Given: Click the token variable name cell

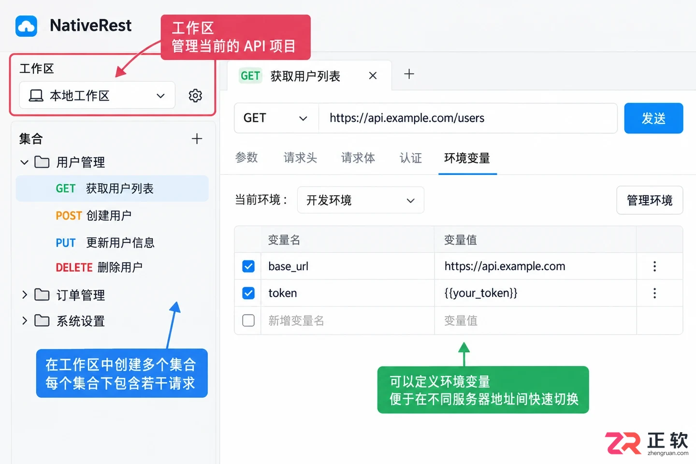Looking at the screenshot, I should coord(348,293).
